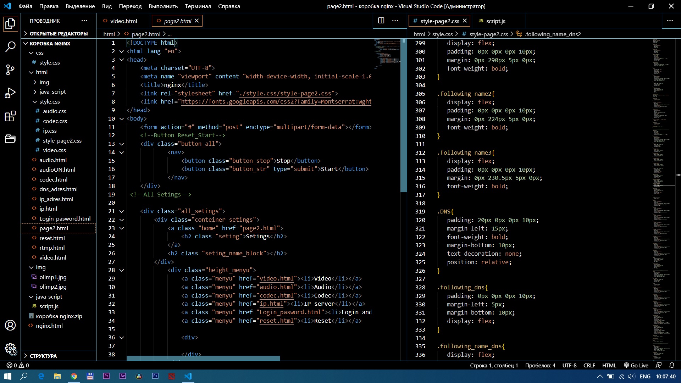Switch to the script.js tab
This screenshot has height=383, width=681.
[495, 21]
